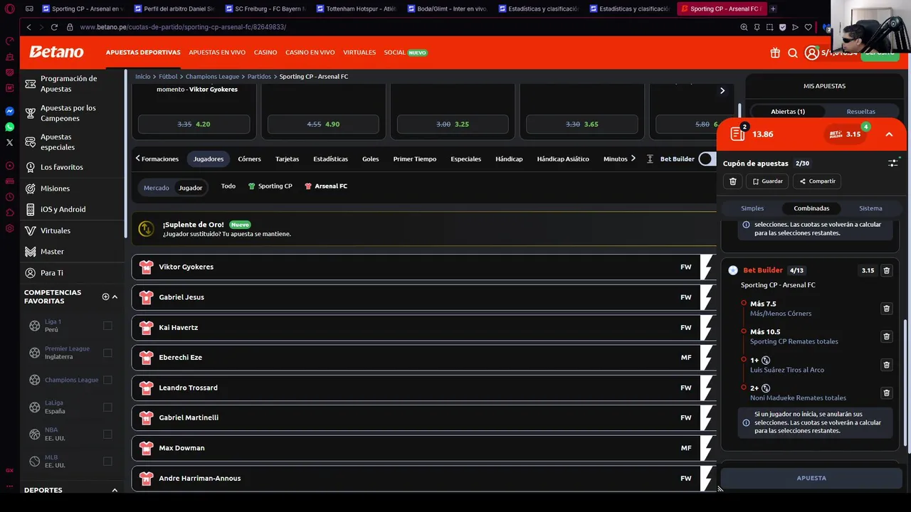Click the browser address bar URL
The image size is (911, 512).
pyautogui.click(x=183, y=27)
